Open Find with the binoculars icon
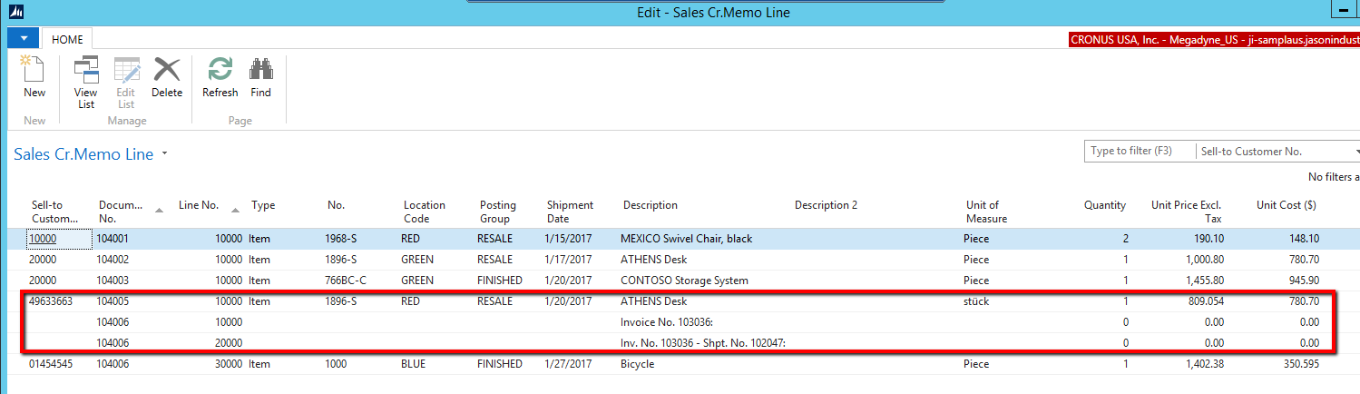 pos(261,71)
